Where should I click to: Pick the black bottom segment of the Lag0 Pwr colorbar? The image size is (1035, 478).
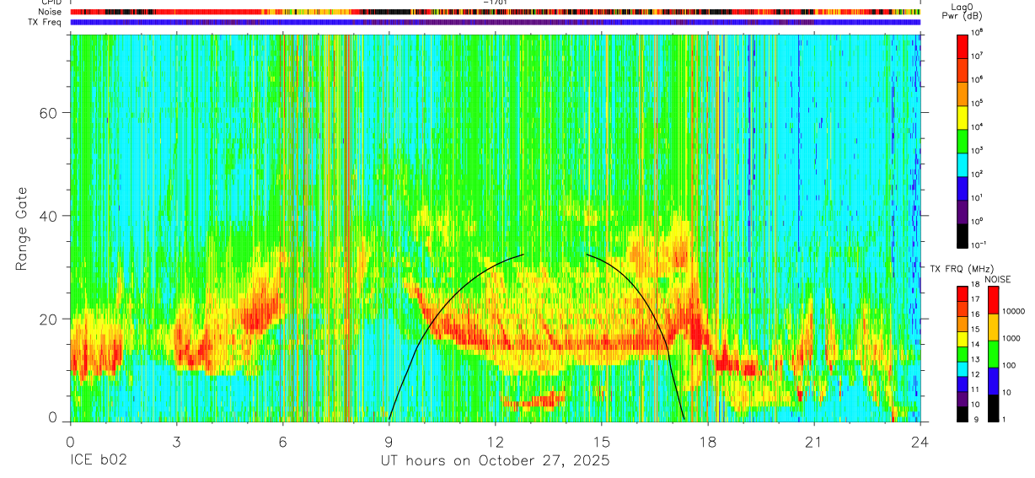pyautogui.click(x=963, y=234)
